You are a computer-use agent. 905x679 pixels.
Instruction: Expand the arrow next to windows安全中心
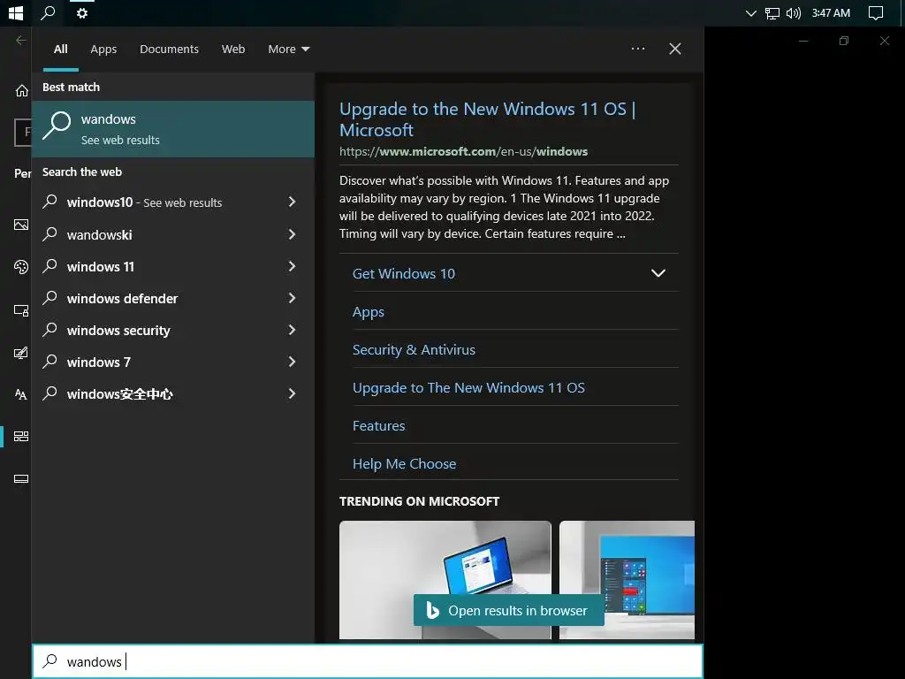coord(292,393)
